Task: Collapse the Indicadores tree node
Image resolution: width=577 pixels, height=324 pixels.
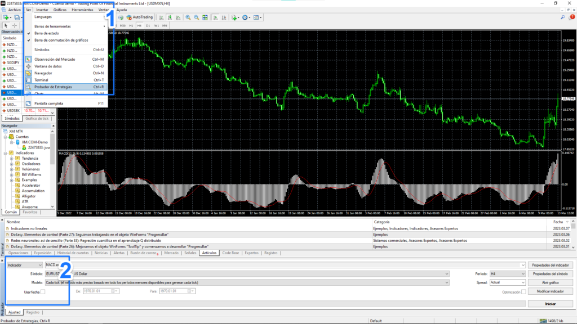Action: click(x=5, y=153)
